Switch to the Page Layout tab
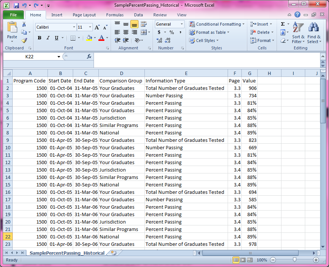This screenshot has height=267, width=329. 84,15
